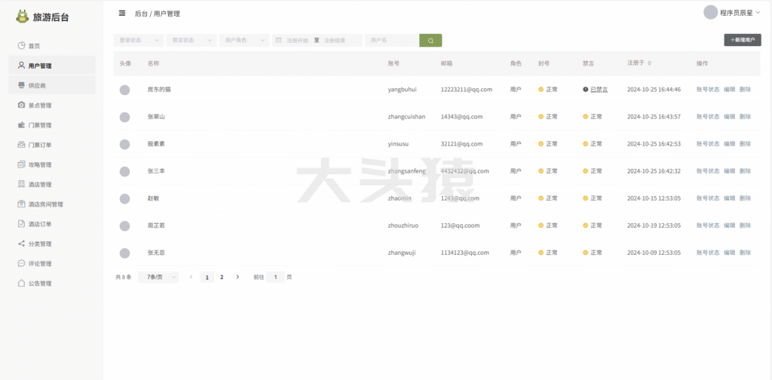
Task: Select 用户管理 in the sidebar
Action: [x=52, y=66]
